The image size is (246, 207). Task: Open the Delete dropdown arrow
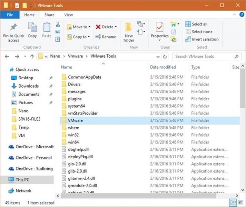tap(116, 27)
